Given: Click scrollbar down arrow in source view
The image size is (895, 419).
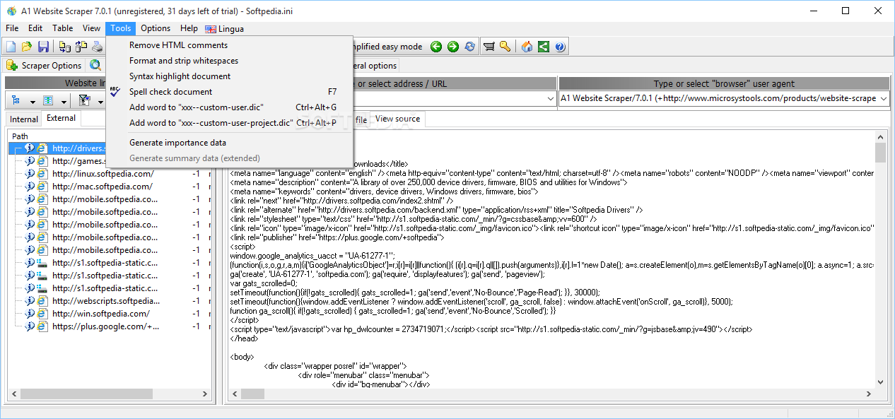Looking at the screenshot, I should coord(880,382).
